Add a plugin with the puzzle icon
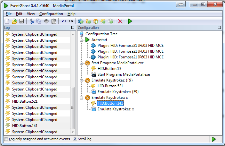The height and width of the screenshot is (146, 225). tap(81, 21)
